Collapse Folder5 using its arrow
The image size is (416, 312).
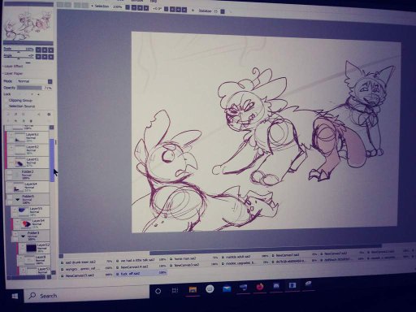click(18, 200)
